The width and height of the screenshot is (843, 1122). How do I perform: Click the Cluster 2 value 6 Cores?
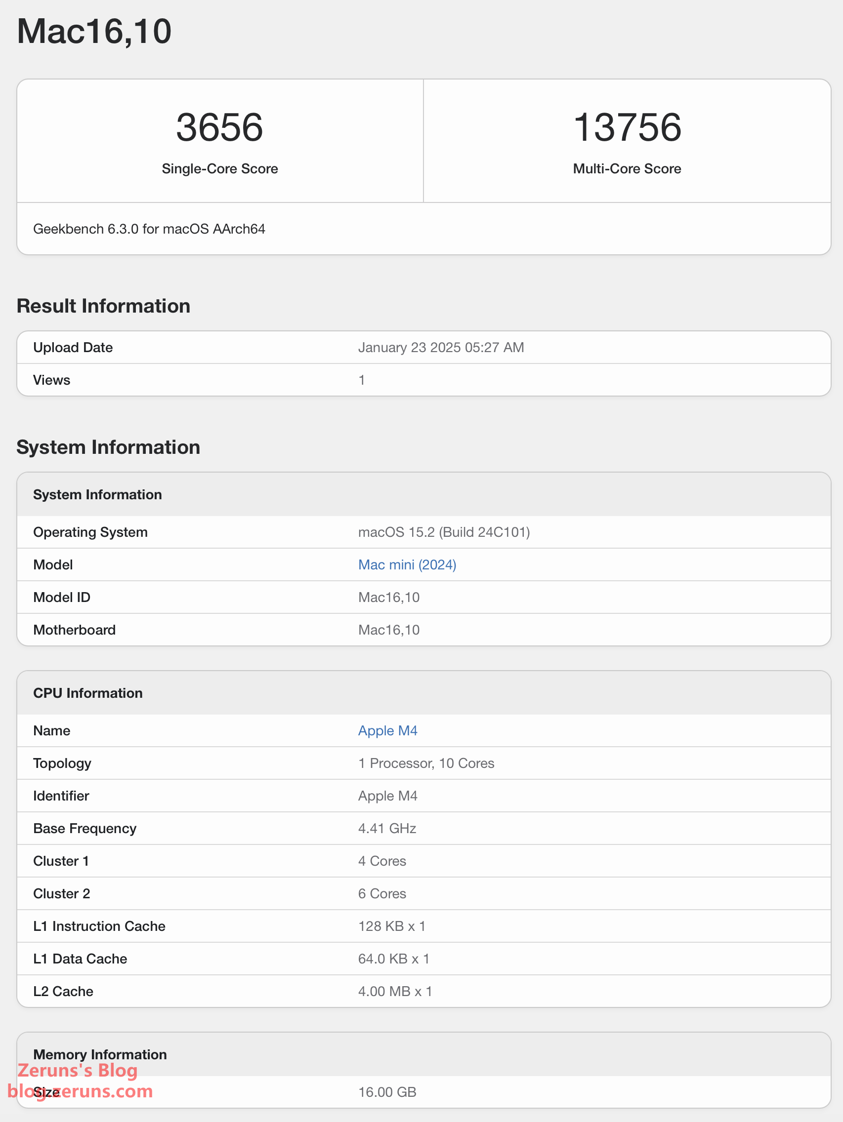pos(381,893)
